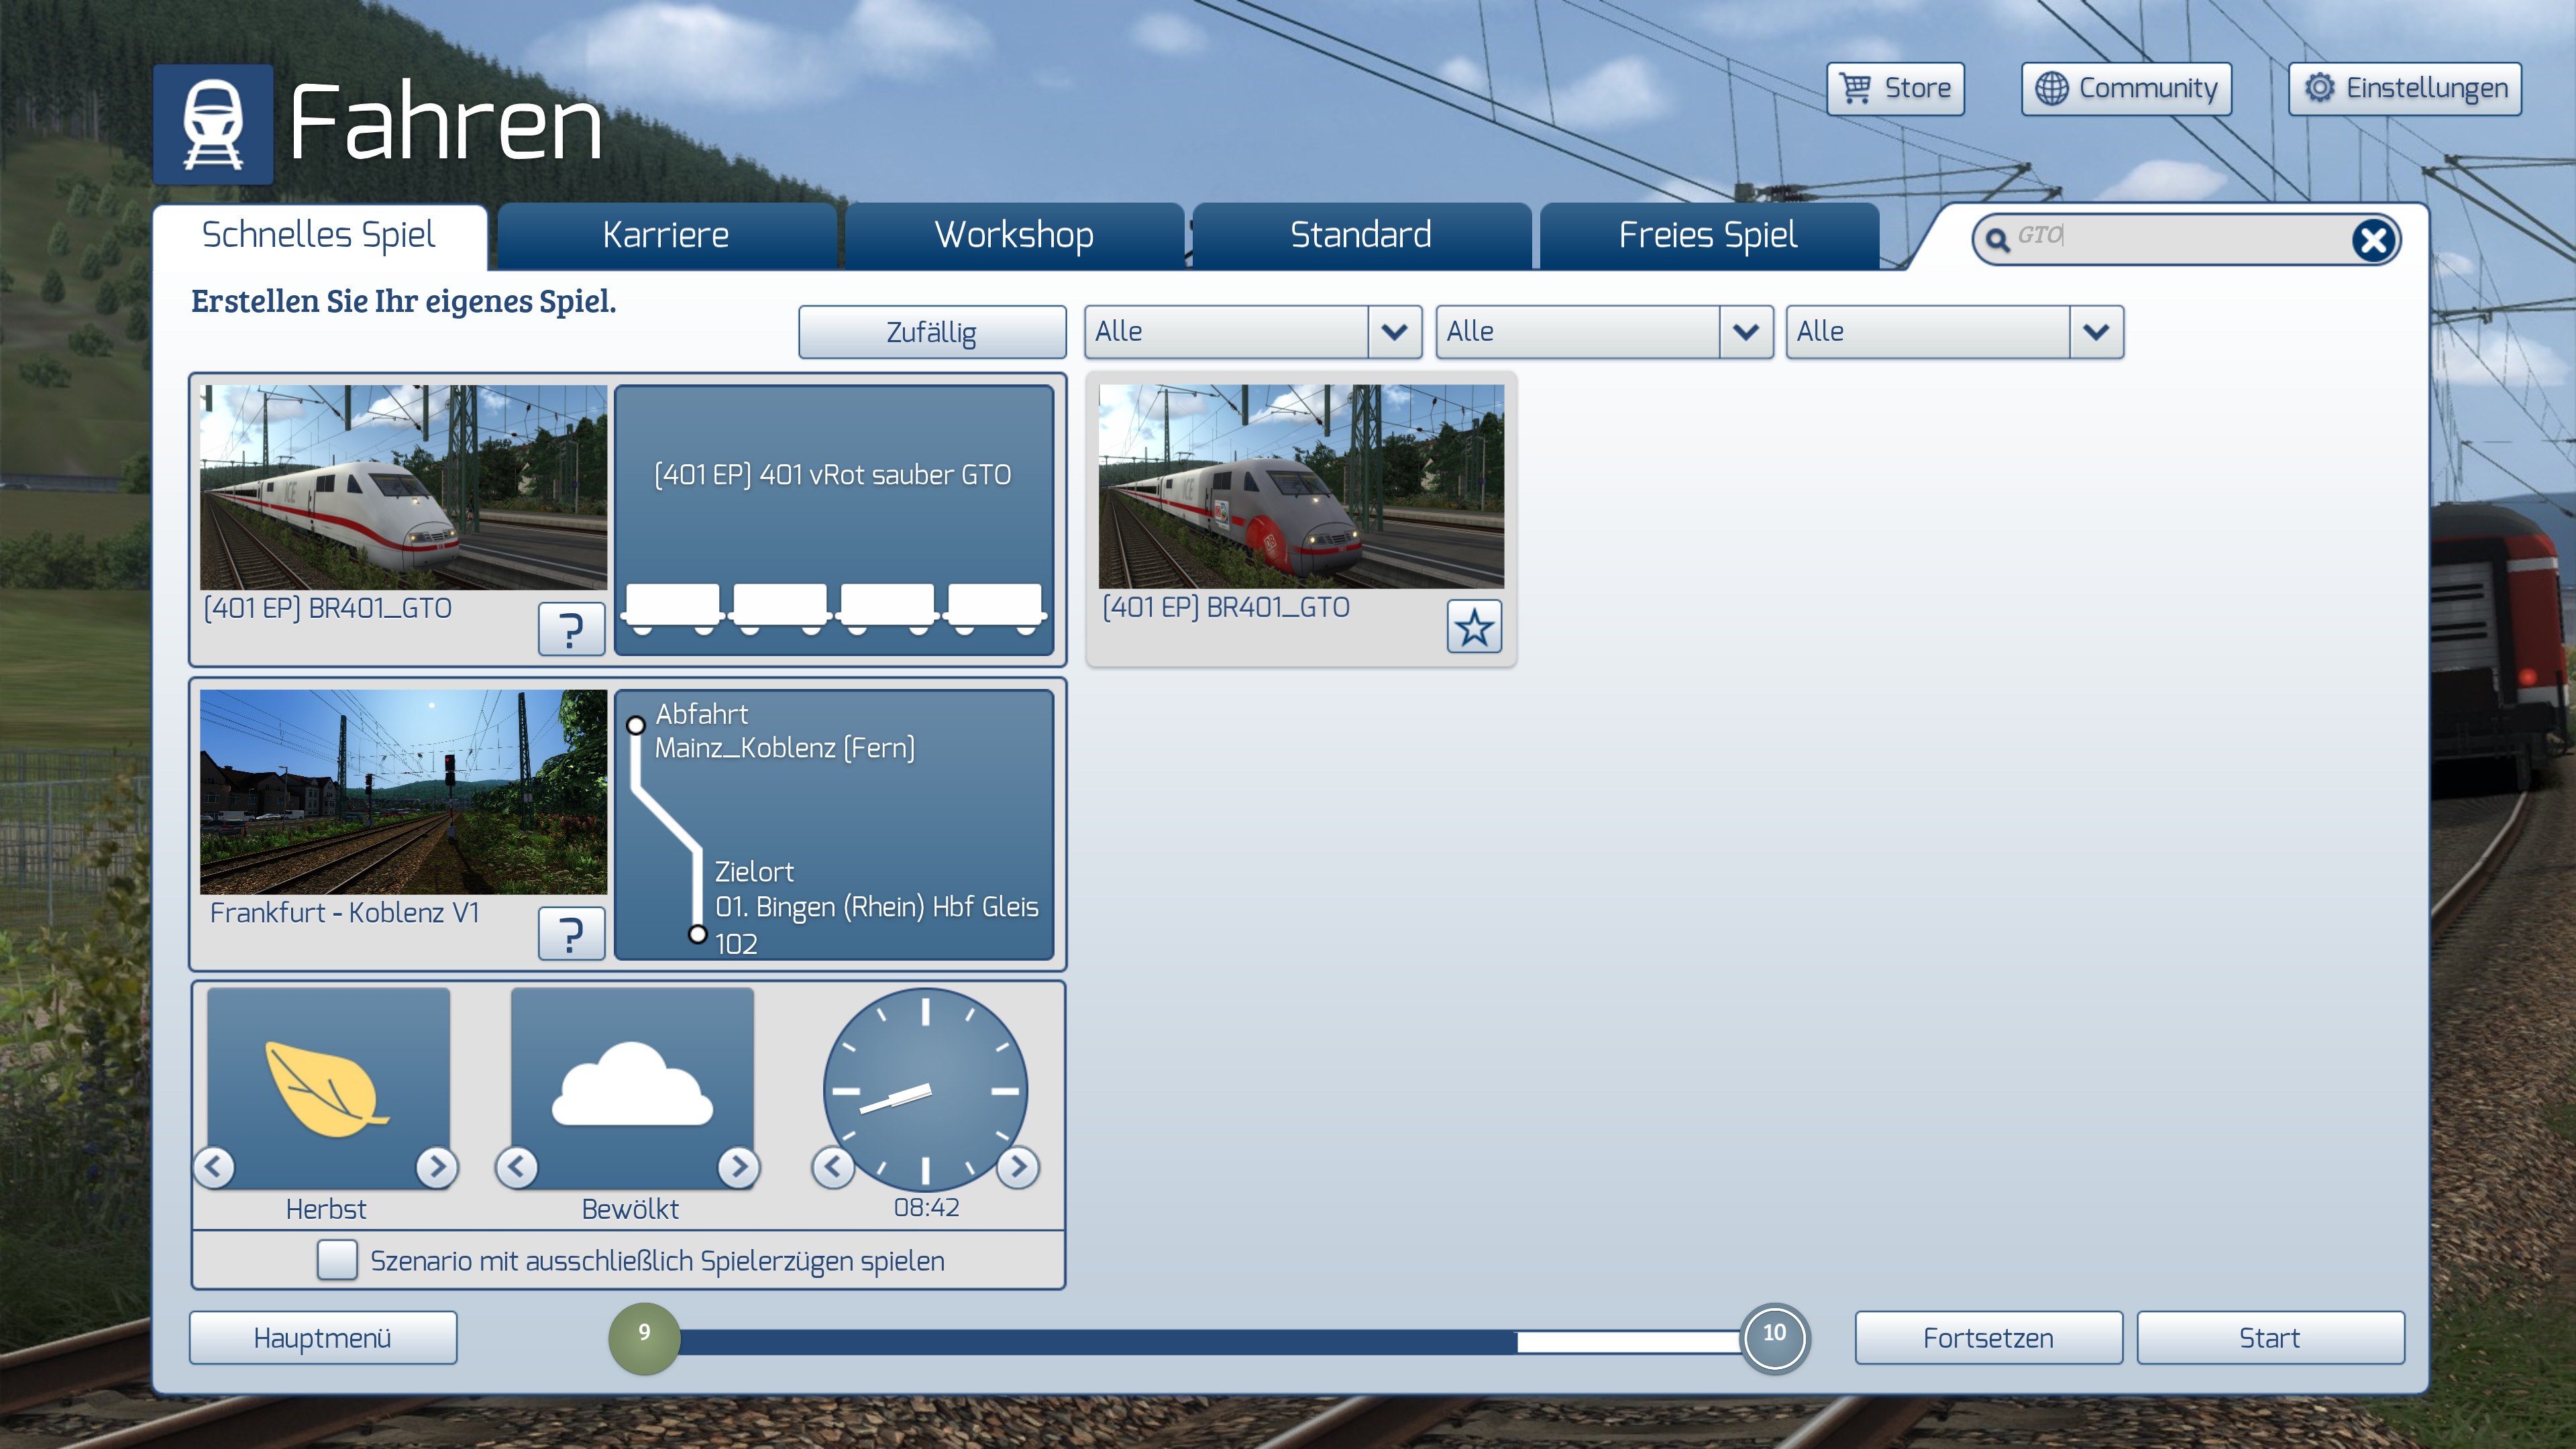Open the third Alle filter dropdown

(x=2096, y=332)
